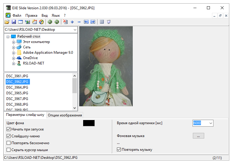Image resolution: width=238 pixels, height=166 pixels.
Task: Pick the black Цвет фона color swatch
Action: point(89,123)
